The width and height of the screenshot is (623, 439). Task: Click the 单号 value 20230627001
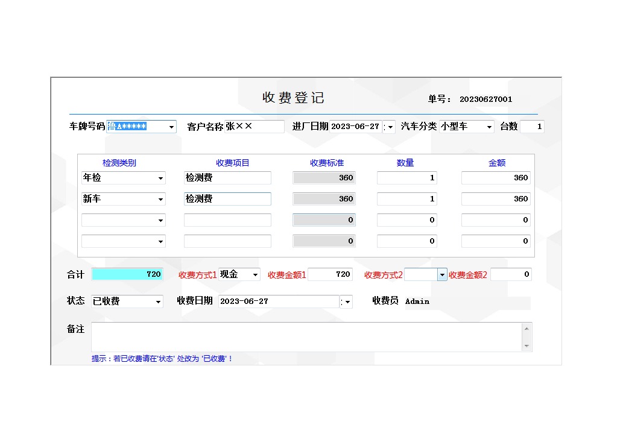(x=485, y=99)
